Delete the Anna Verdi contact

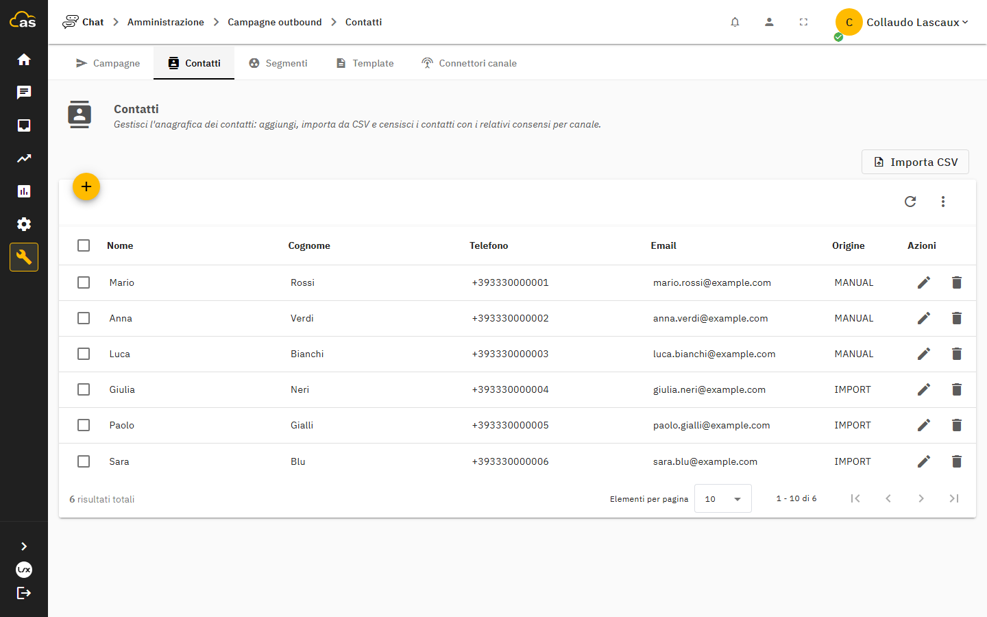(x=957, y=318)
